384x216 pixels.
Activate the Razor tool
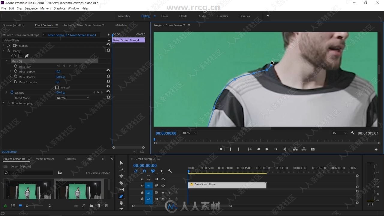pyautogui.click(x=121, y=183)
